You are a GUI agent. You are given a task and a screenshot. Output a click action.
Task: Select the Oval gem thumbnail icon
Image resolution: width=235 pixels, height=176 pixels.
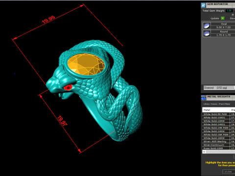[207, 26]
